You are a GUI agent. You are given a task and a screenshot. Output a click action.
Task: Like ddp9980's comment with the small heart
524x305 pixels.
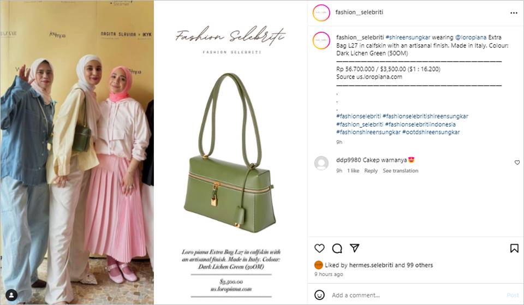pos(517,163)
